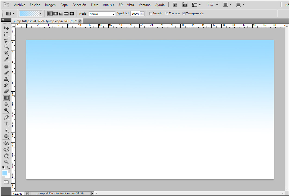This screenshot has width=289, height=196.
Task: Select the Horizontal Type tool
Action: coord(6,123)
